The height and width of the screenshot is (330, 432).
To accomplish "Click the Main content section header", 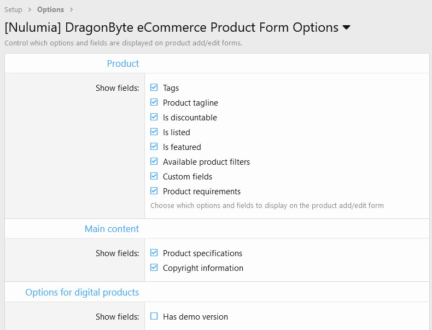I will 112,229.
